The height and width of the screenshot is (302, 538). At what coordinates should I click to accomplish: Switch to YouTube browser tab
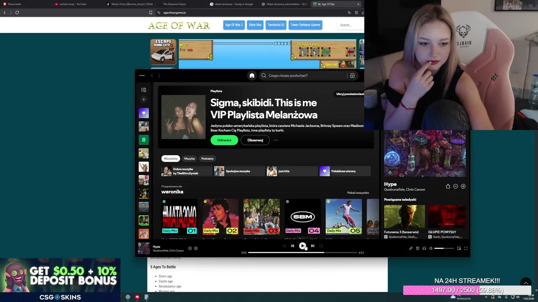tap(77, 4)
